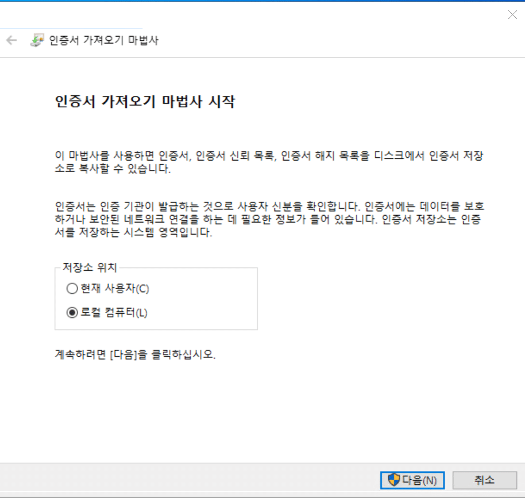Click the 현재 사용자 label text
The image size is (525, 498).
pyautogui.click(x=114, y=289)
